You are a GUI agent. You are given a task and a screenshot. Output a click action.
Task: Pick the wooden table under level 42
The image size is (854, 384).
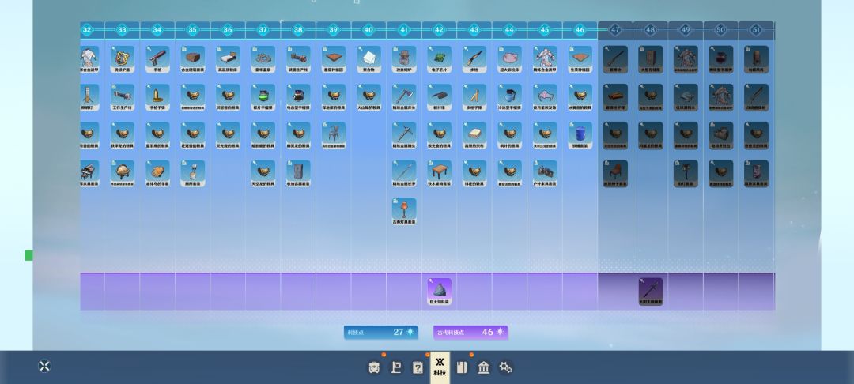pos(439,174)
